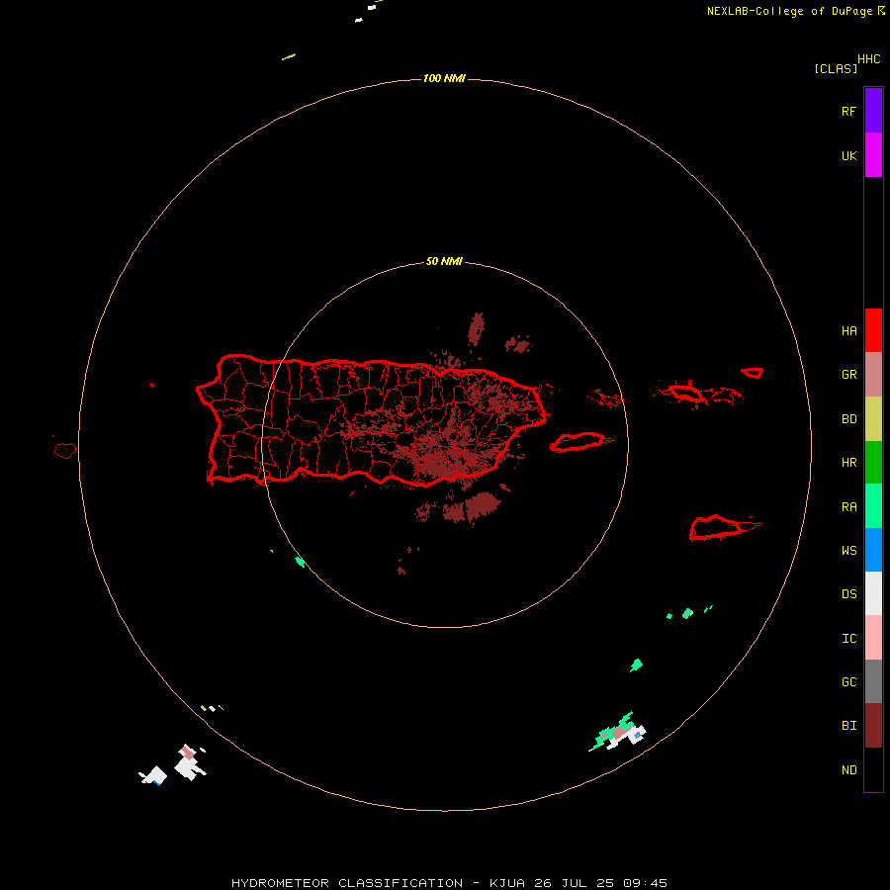Click the 50 NMI range ring label
This screenshot has width=890, height=890.
(444, 261)
